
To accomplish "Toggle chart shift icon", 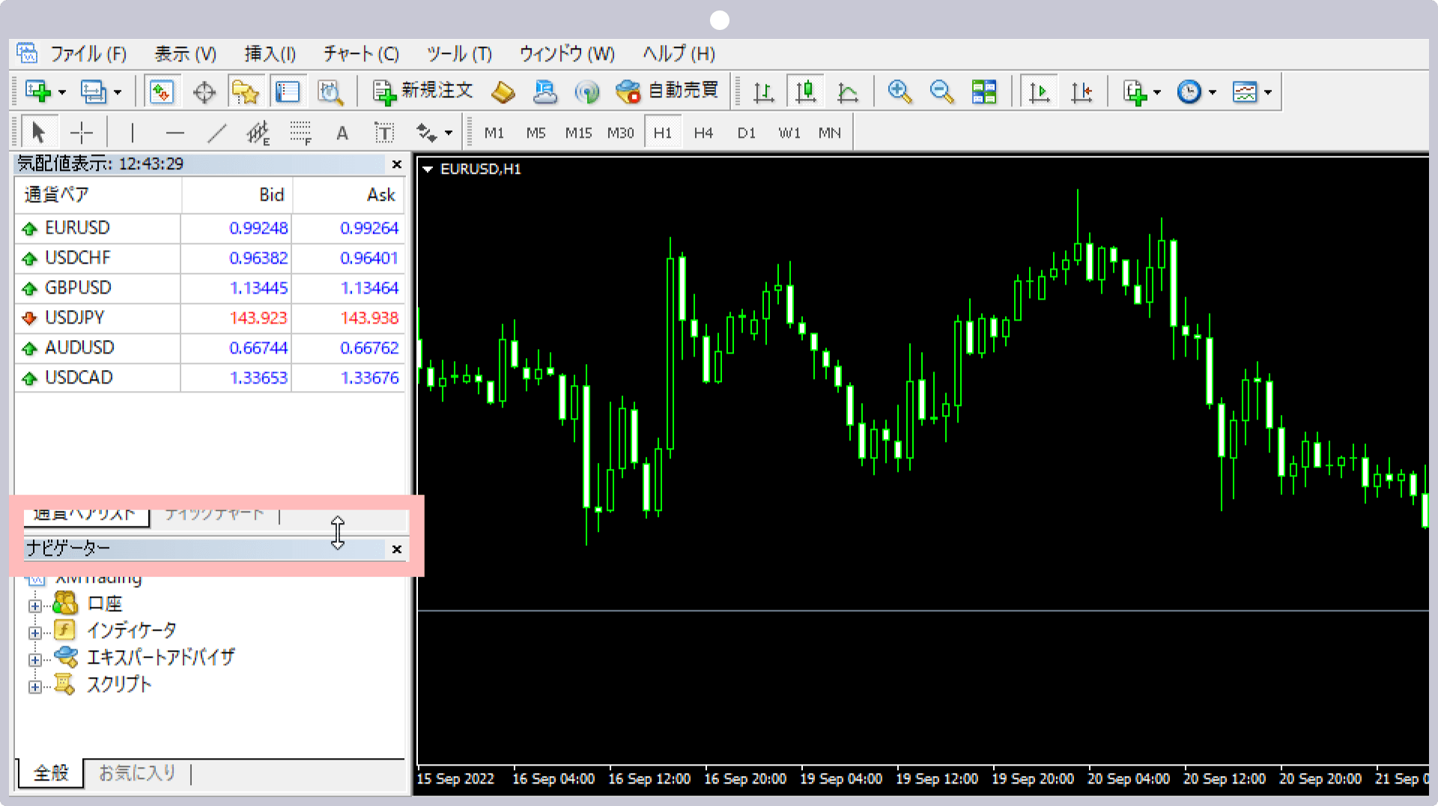I will (x=1081, y=92).
